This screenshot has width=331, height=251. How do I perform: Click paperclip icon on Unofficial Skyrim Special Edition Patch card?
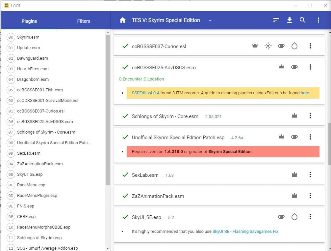point(294,137)
